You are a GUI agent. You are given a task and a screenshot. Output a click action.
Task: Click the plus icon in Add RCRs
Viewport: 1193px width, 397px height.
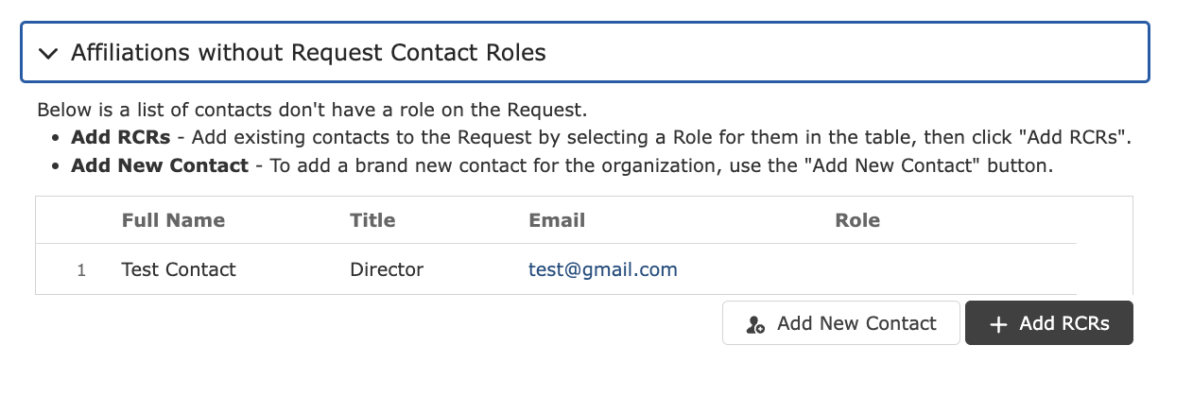(998, 324)
